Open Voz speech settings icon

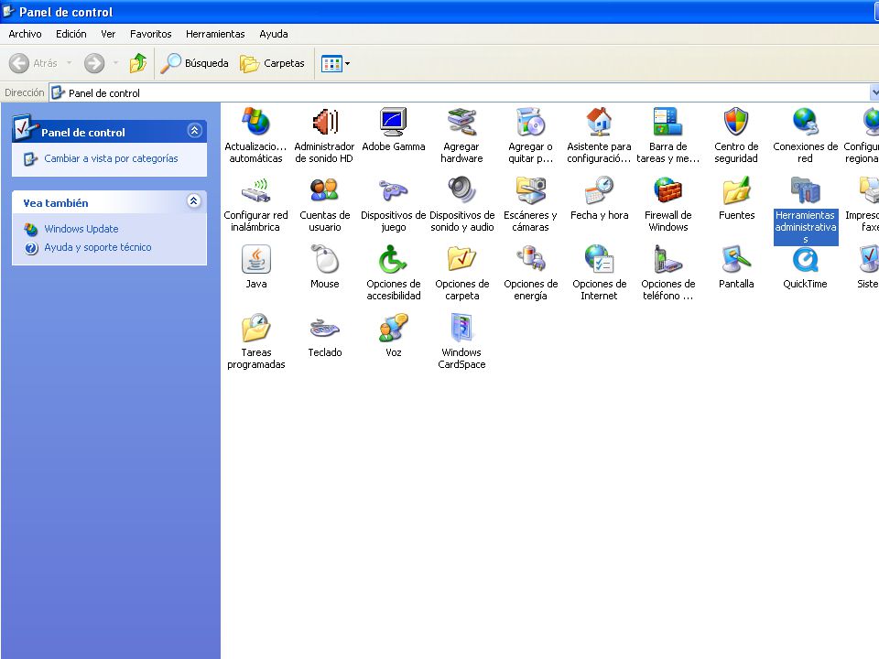[393, 328]
